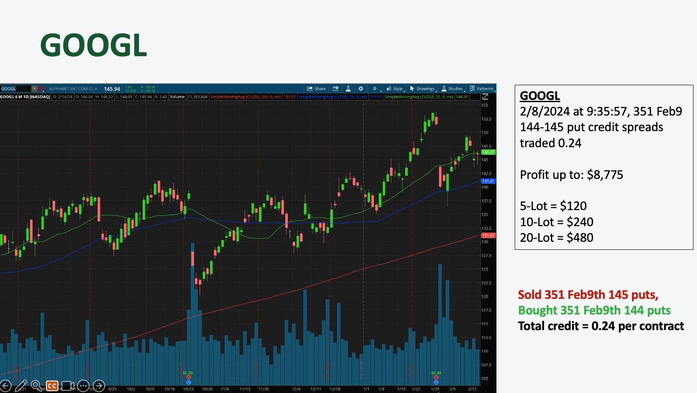Click the 21,383,868 volume value
This screenshot has height=393, width=697.
pyautogui.click(x=197, y=97)
